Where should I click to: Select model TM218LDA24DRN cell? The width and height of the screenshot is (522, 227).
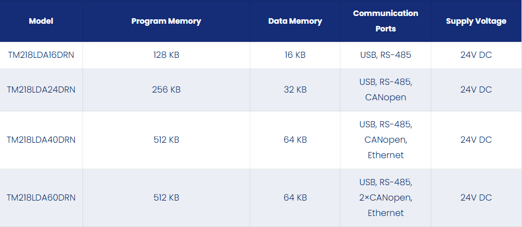click(x=41, y=90)
